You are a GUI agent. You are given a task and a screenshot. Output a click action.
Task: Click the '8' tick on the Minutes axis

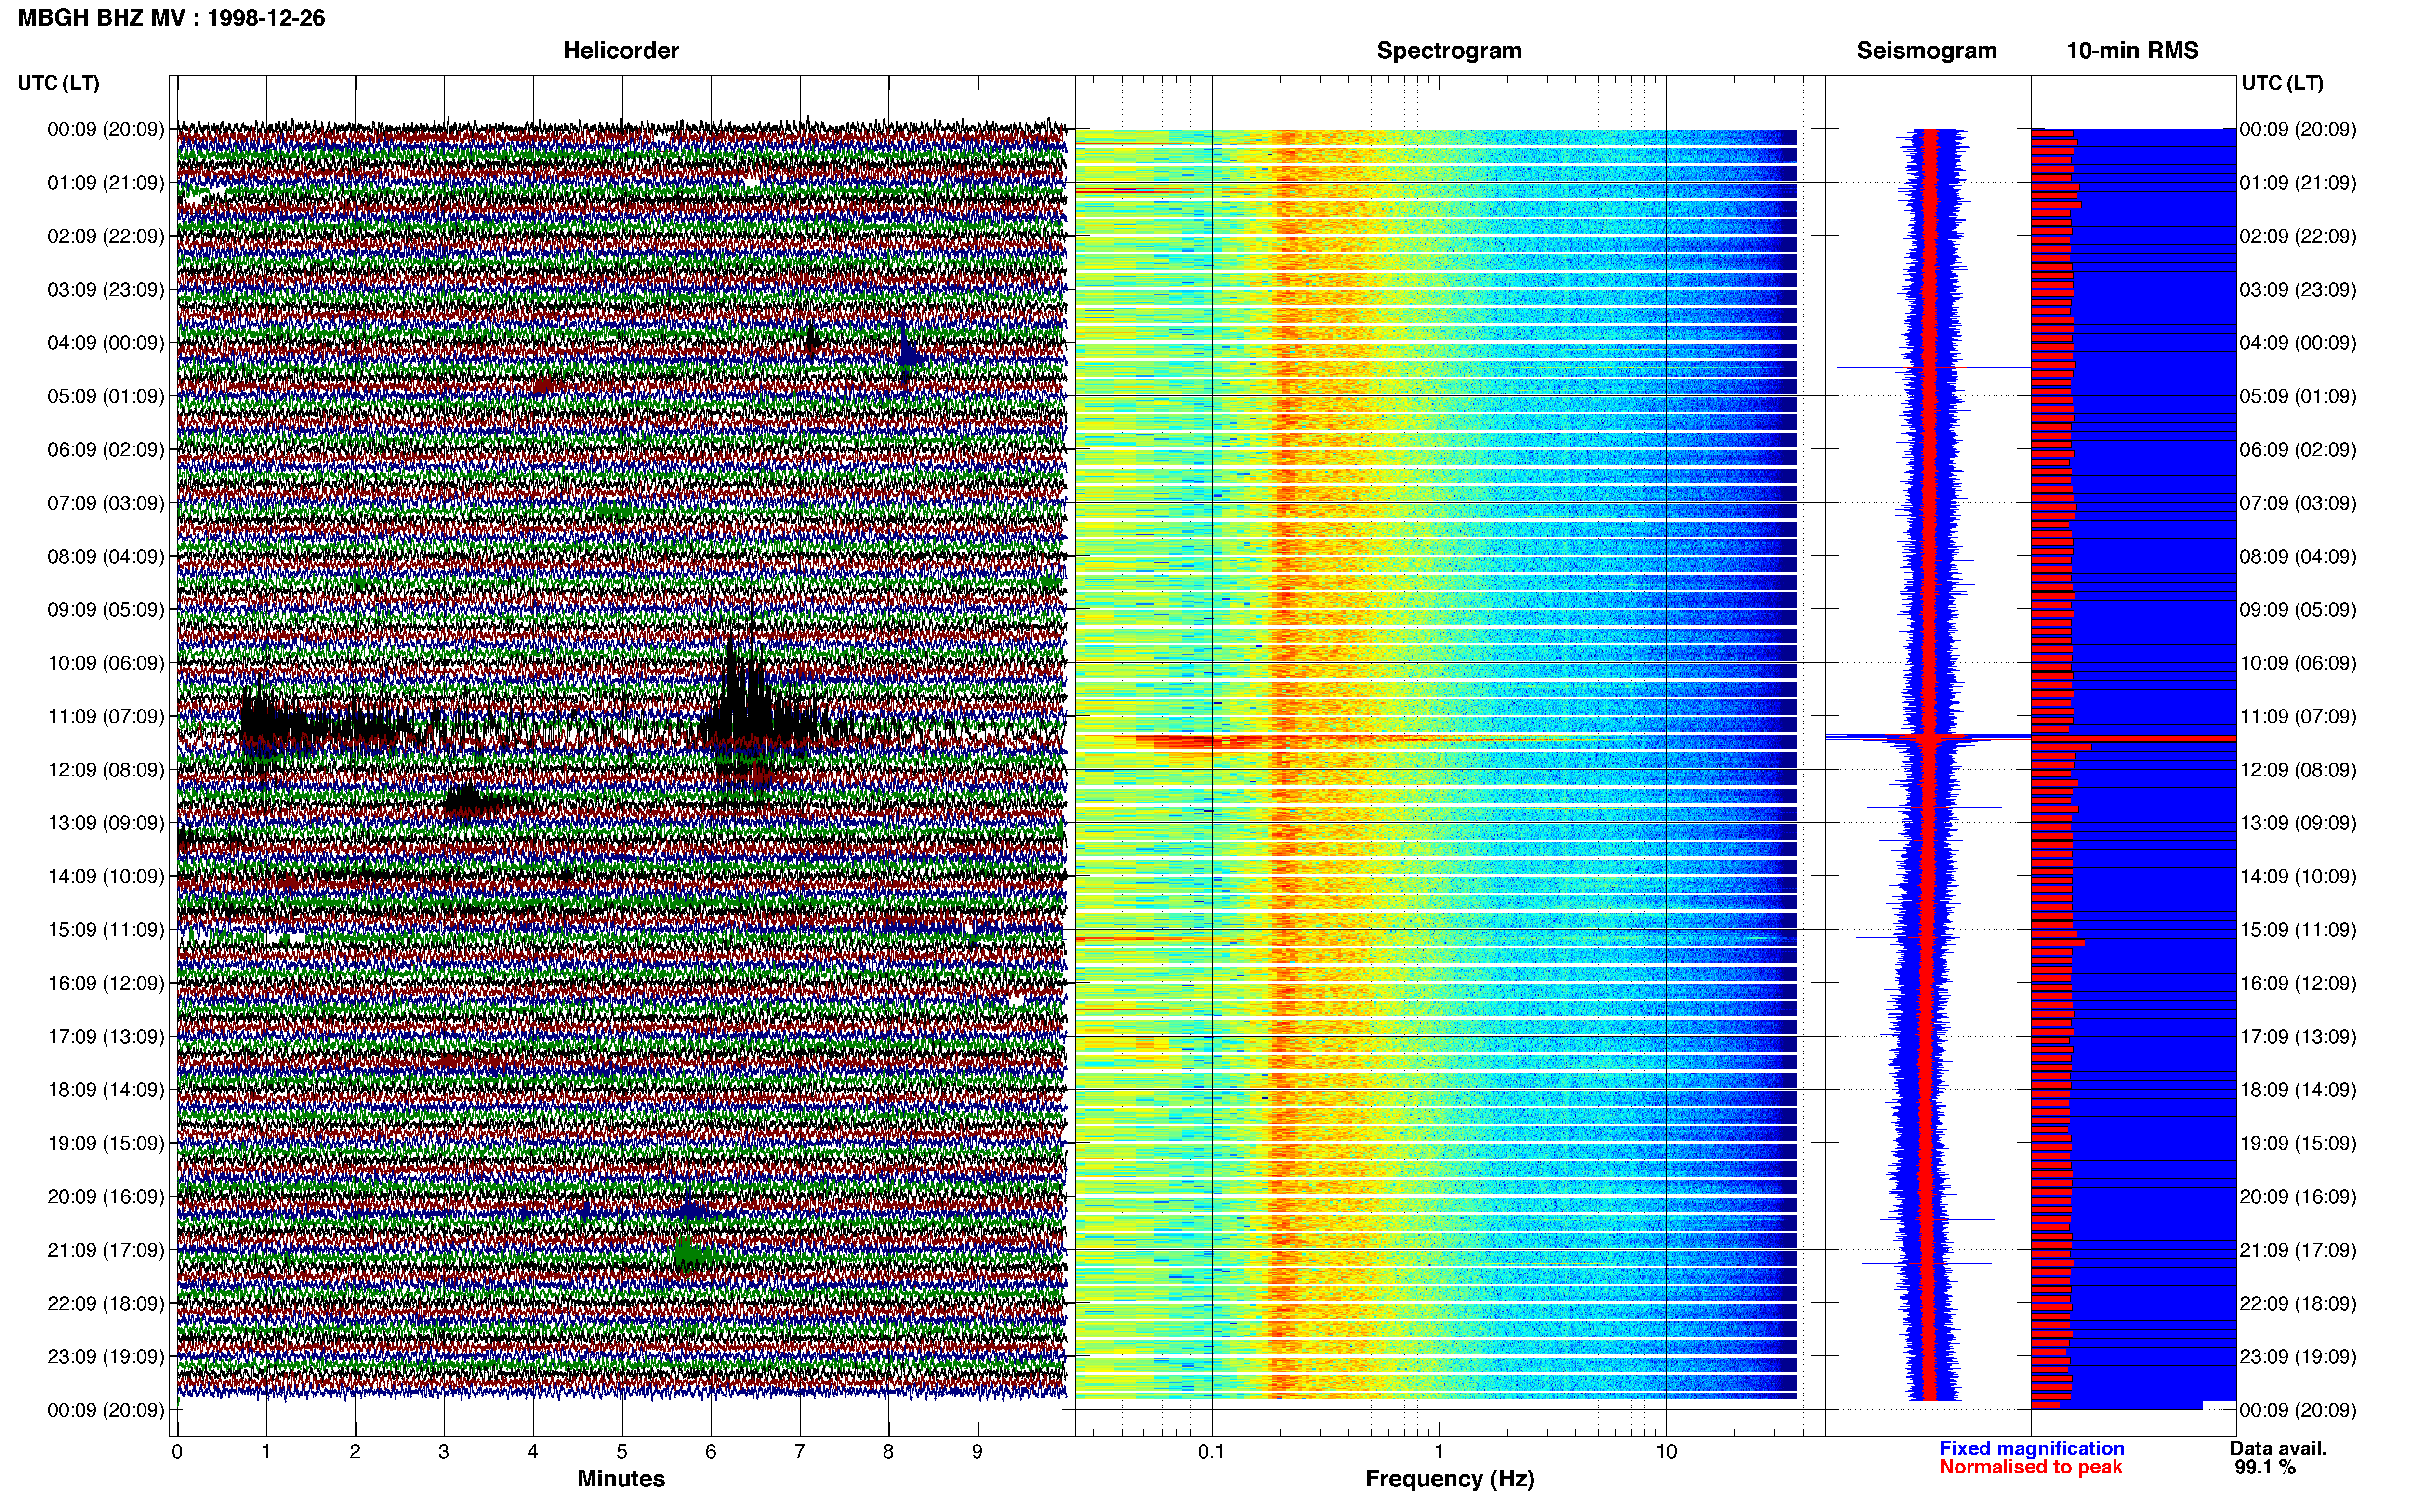[x=889, y=1451]
